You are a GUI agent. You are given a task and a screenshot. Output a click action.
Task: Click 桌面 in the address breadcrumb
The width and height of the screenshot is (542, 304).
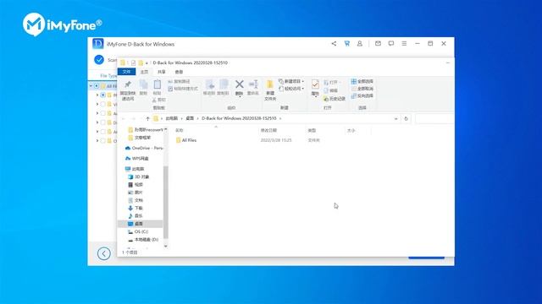[x=190, y=118]
